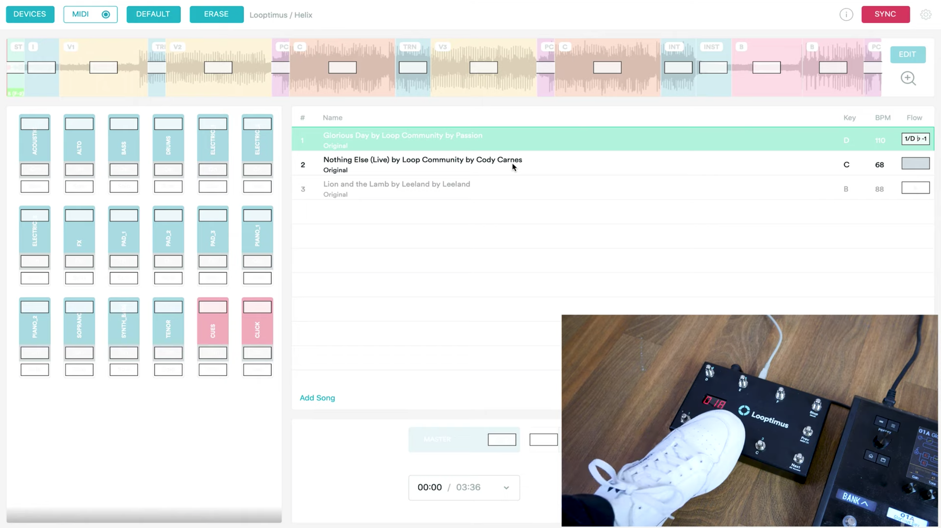Toggle the MIDI mapping mode button

click(90, 14)
